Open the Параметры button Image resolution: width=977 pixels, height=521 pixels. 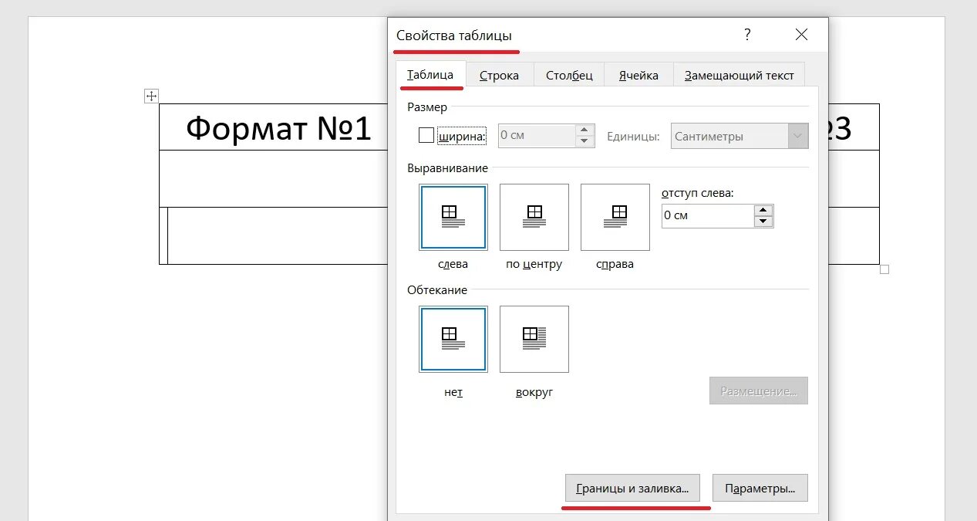coord(760,489)
